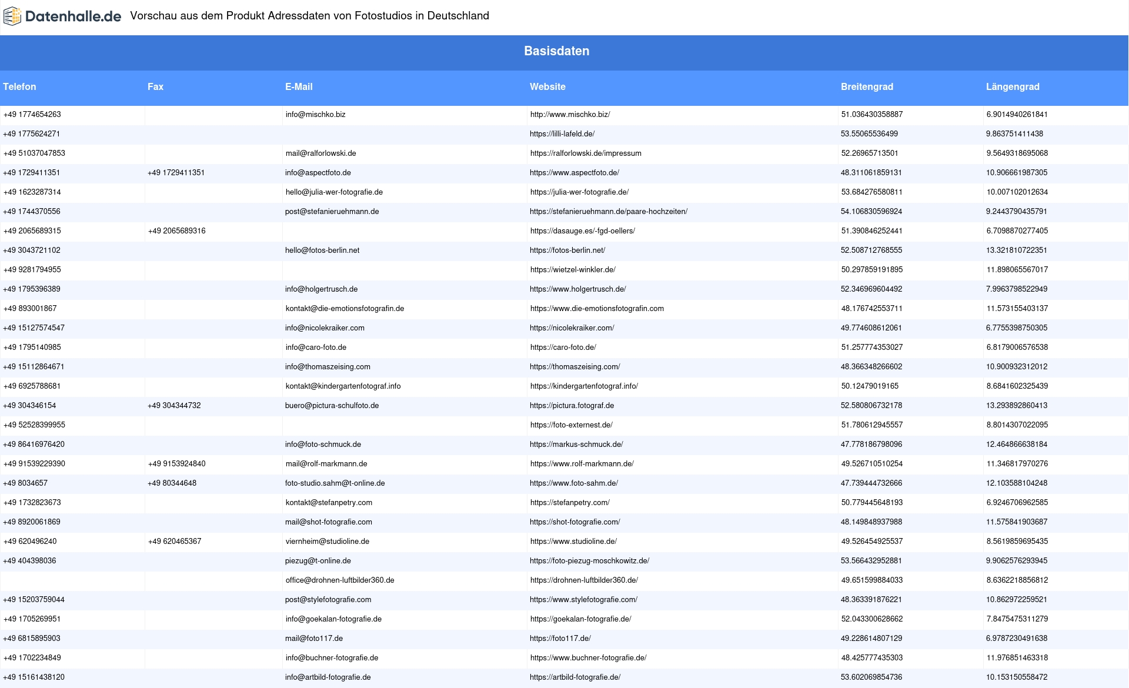Image resolution: width=1129 pixels, height=688 pixels.
Task: Select email hello@fotos-berlin.net
Action: coord(322,251)
